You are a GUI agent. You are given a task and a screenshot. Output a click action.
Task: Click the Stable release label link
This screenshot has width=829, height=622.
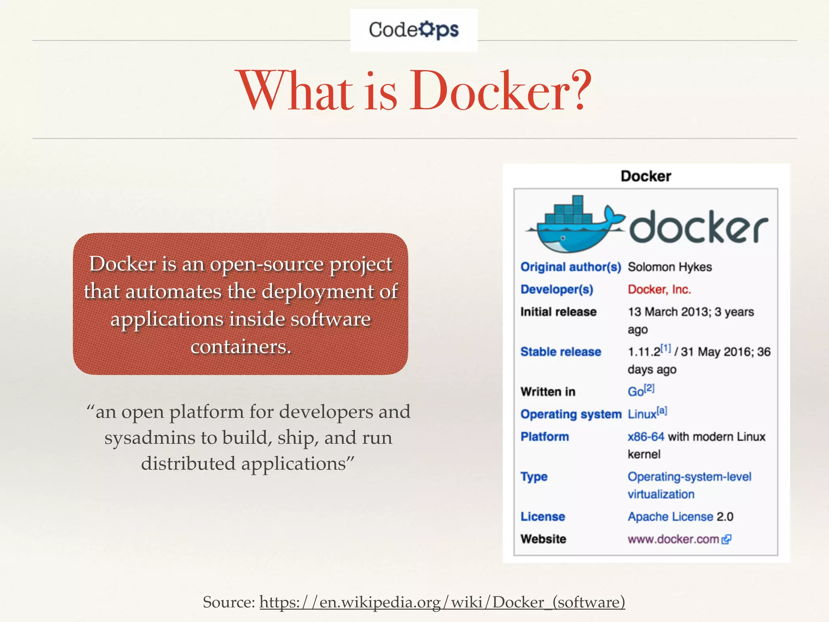point(560,352)
